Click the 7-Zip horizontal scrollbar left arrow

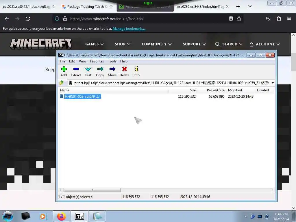(x=61, y=190)
